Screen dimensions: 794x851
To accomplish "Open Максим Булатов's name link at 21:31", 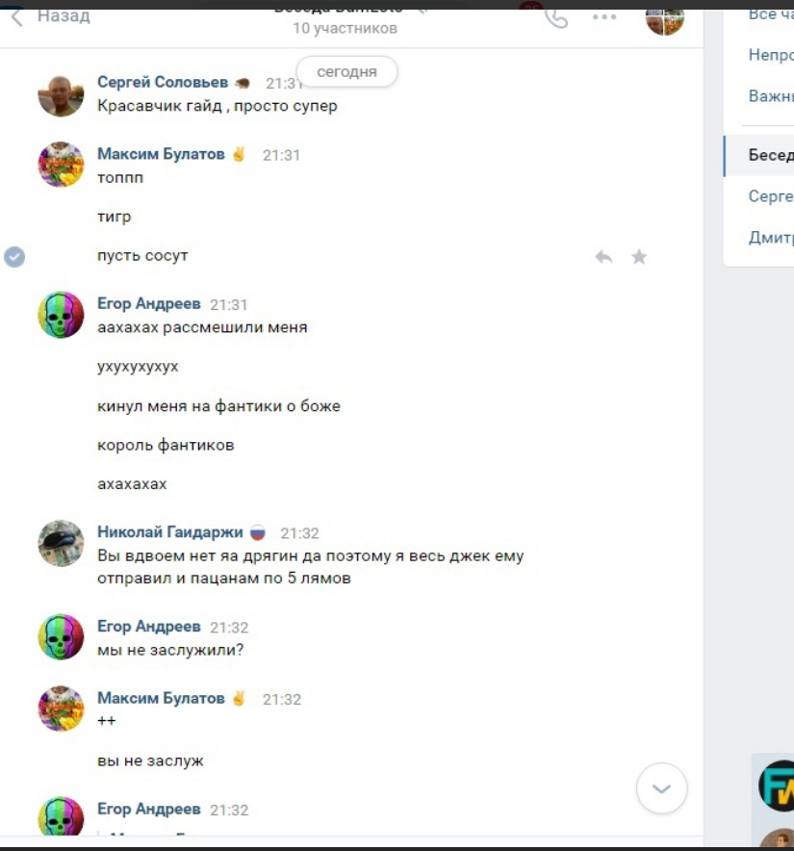I will coord(161,154).
